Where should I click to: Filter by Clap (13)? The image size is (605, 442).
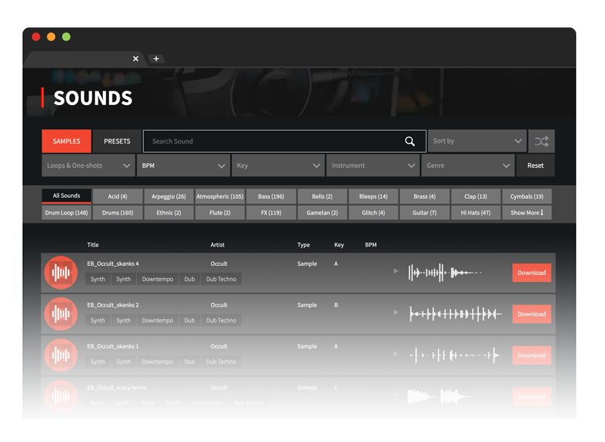(476, 196)
